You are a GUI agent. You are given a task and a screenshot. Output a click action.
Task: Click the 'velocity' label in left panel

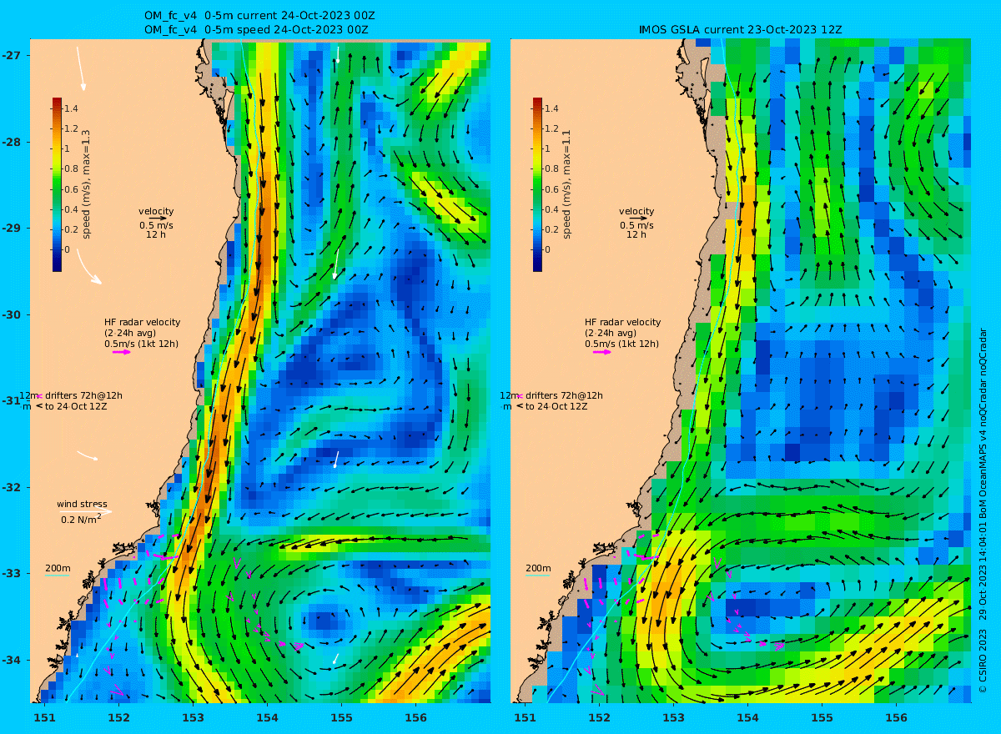point(156,211)
